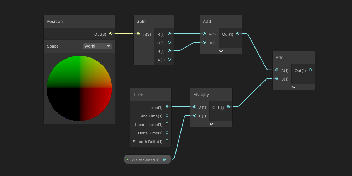Click the Out(1) port on rightmost Add node
The image size is (352, 176).
pos(310,70)
